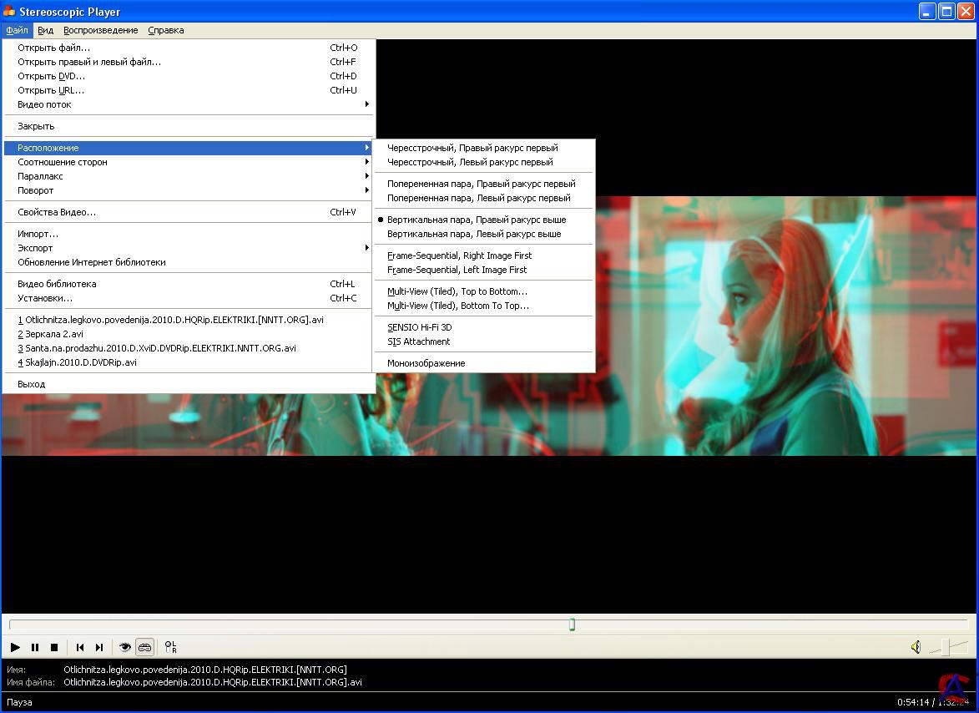Image resolution: width=979 pixels, height=713 pixels.
Task: Skip to next chapter icon
Action: [x=99, y=647]
